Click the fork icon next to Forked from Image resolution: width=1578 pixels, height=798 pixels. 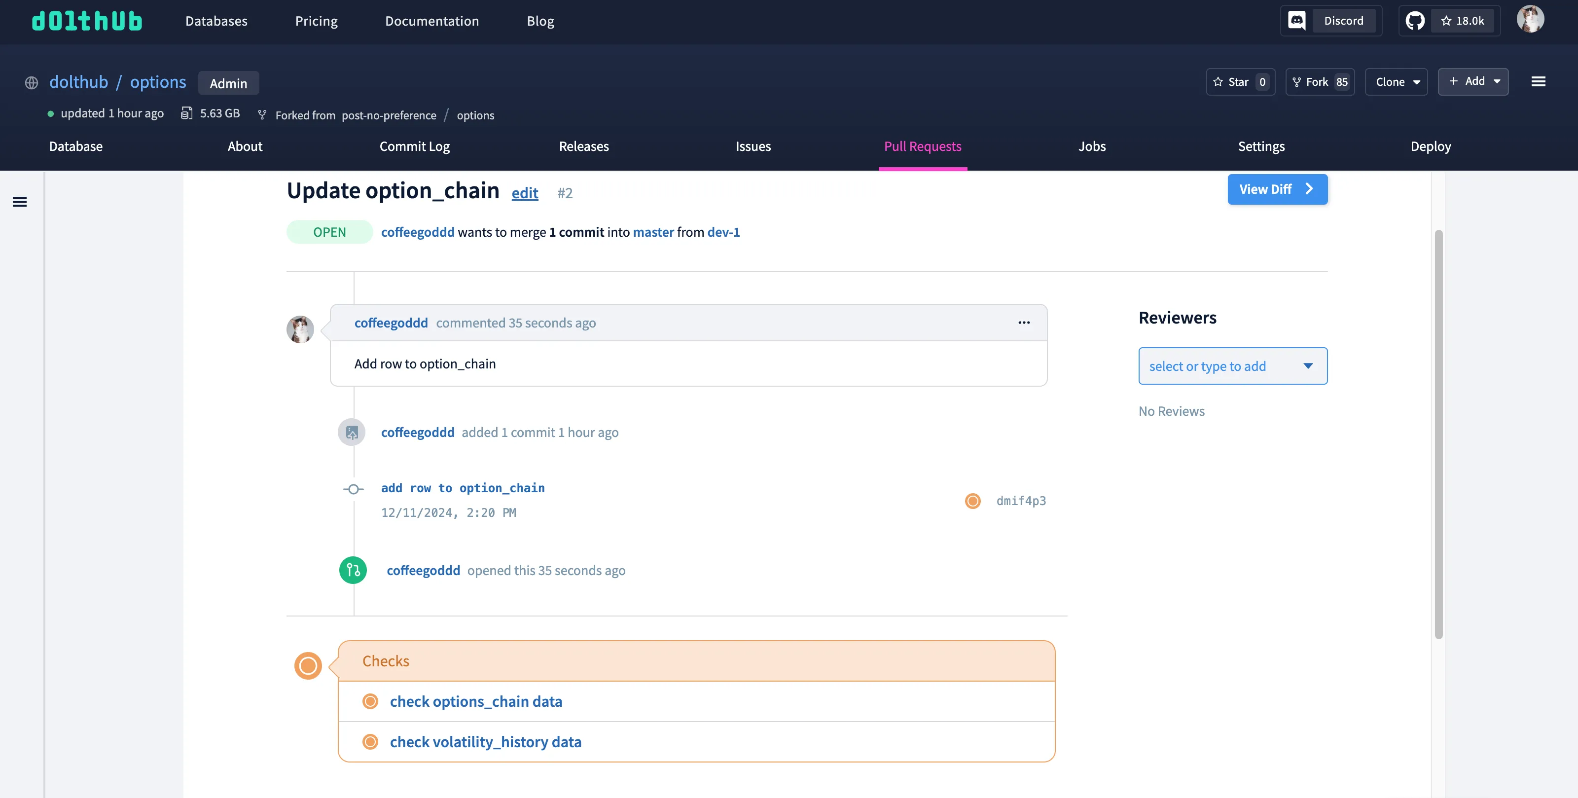262,114
